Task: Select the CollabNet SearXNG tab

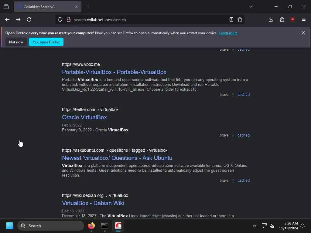Action: click(x=48, y=7)
